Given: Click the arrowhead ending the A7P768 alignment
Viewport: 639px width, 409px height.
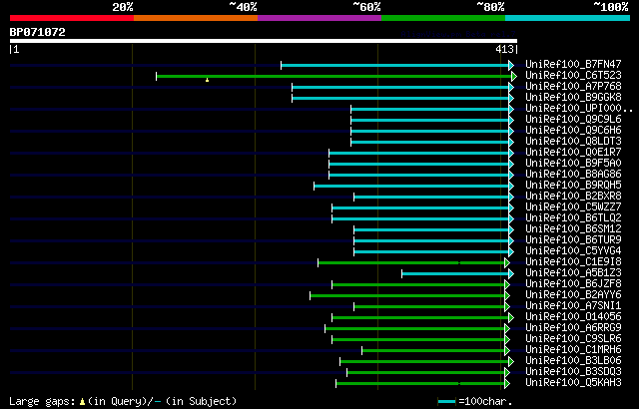Looking at the screenshot, I should pos(511,87).
